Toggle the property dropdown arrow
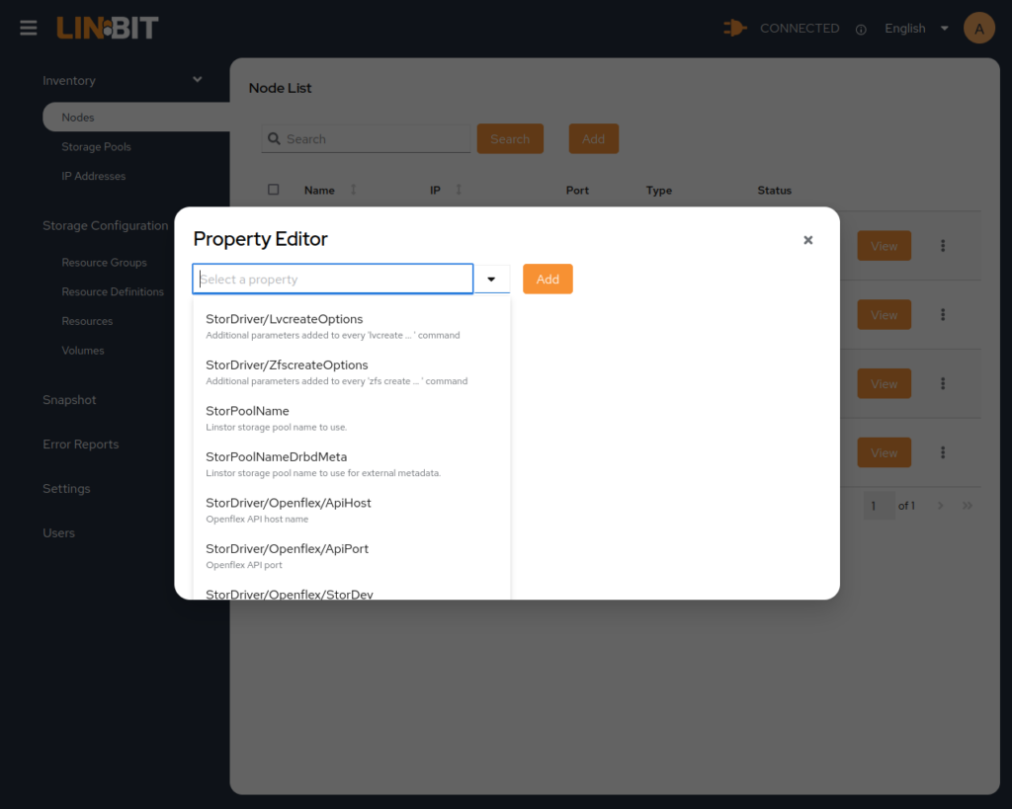The width and height of the screenshot is (1012, 809). [491, 280]
